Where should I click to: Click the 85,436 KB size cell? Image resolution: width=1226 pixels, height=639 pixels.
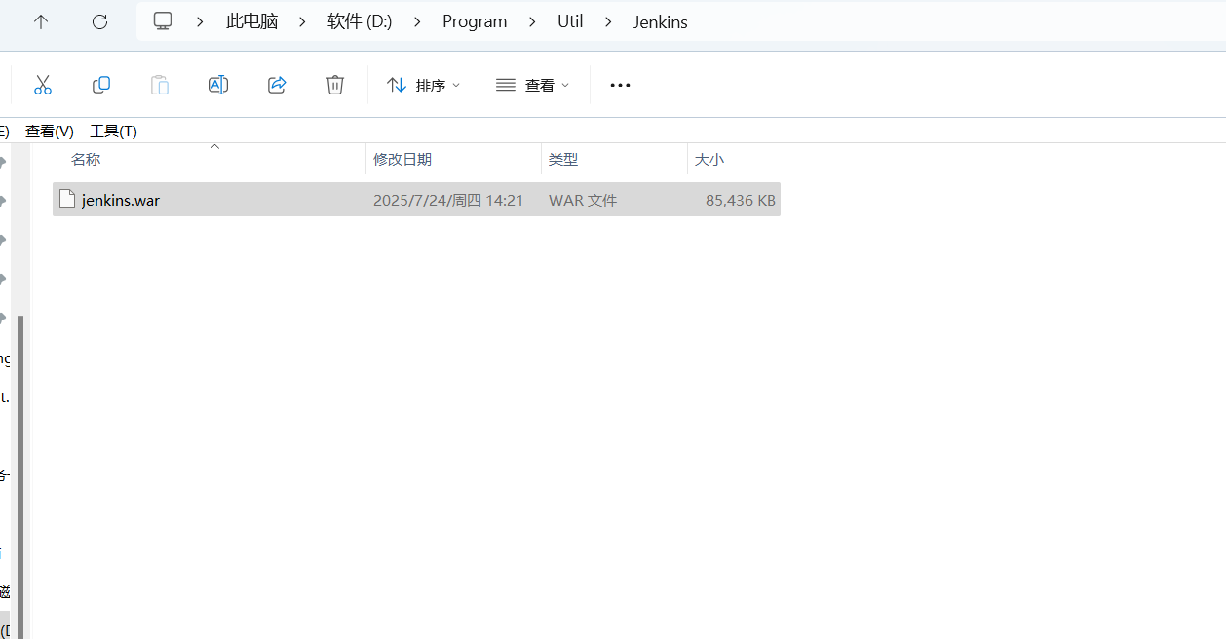click(x=741, y=200)
